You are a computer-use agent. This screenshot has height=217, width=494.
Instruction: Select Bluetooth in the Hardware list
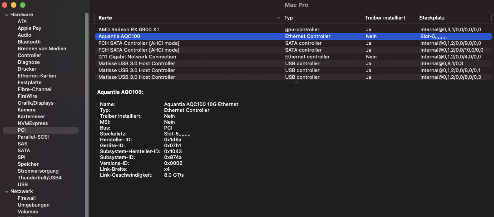(x=29, y=42)
